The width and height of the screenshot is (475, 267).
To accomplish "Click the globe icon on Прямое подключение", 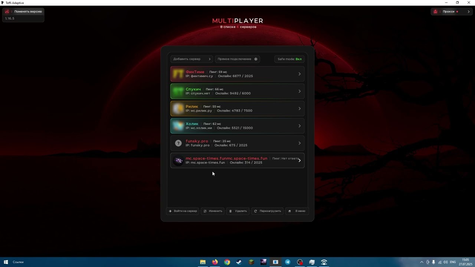I will tap(256, 59).
